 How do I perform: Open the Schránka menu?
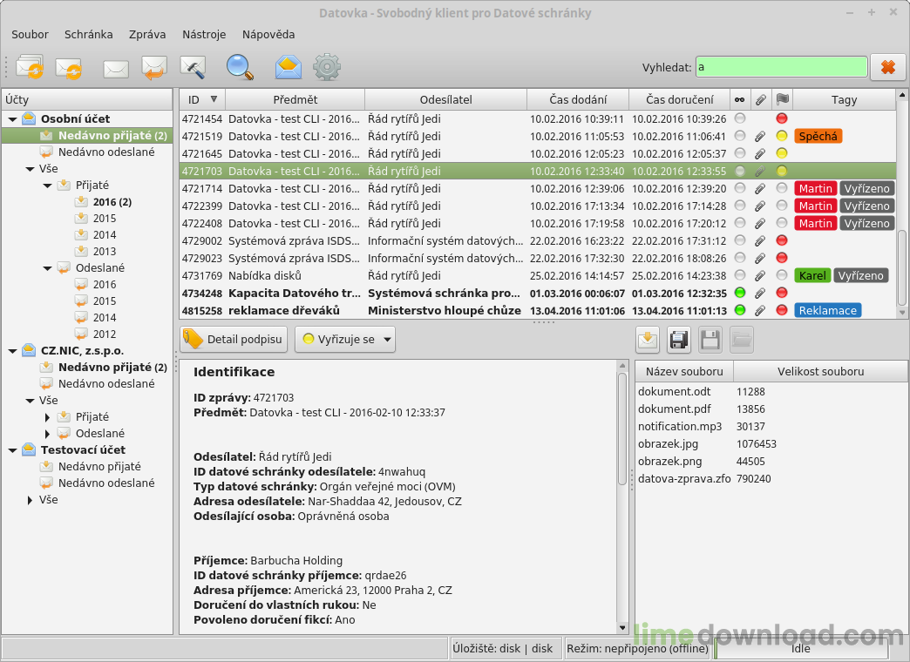pyautogui.click(x=88, y=34)
